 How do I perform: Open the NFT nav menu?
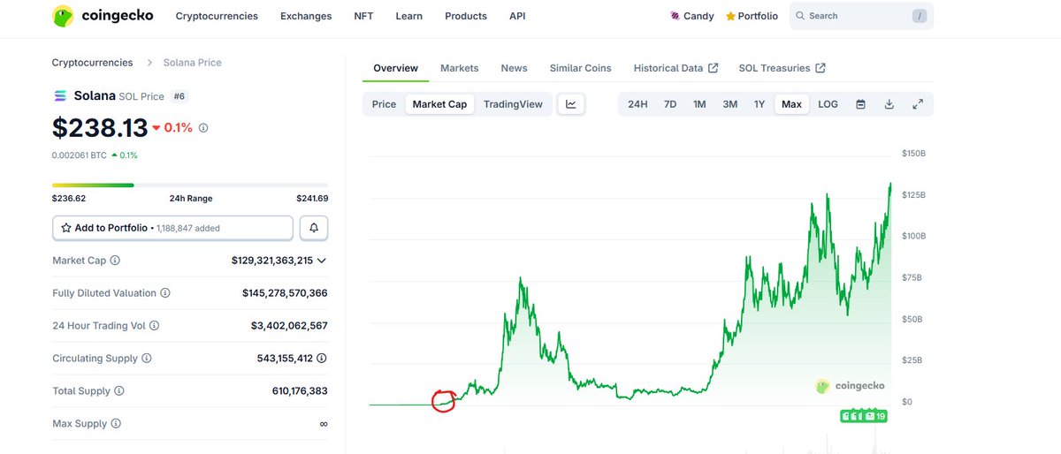pyautogui.click(x=363, y=16)
